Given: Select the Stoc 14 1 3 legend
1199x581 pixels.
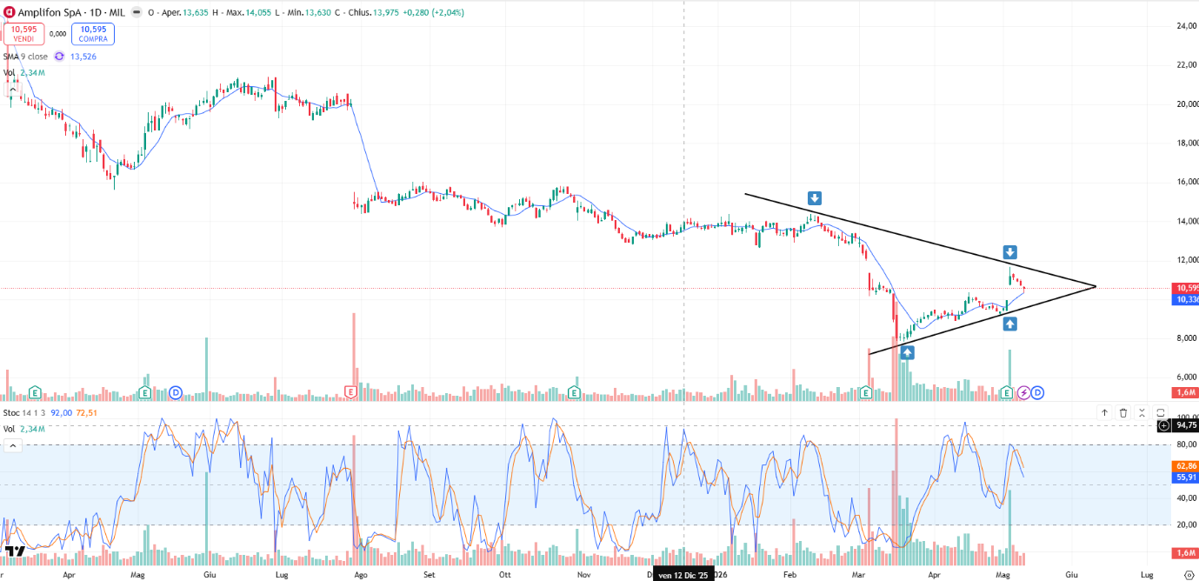Looking at the screenshot, I should coord(24,413).
